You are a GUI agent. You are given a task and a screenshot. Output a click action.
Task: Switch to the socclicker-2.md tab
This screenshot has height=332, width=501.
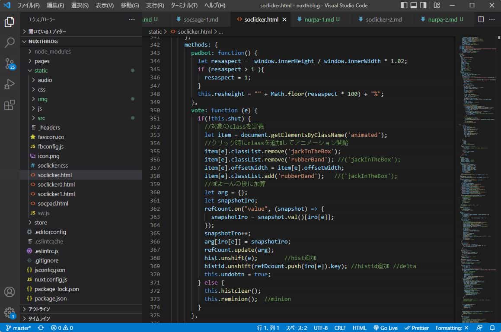click(383, 19)
